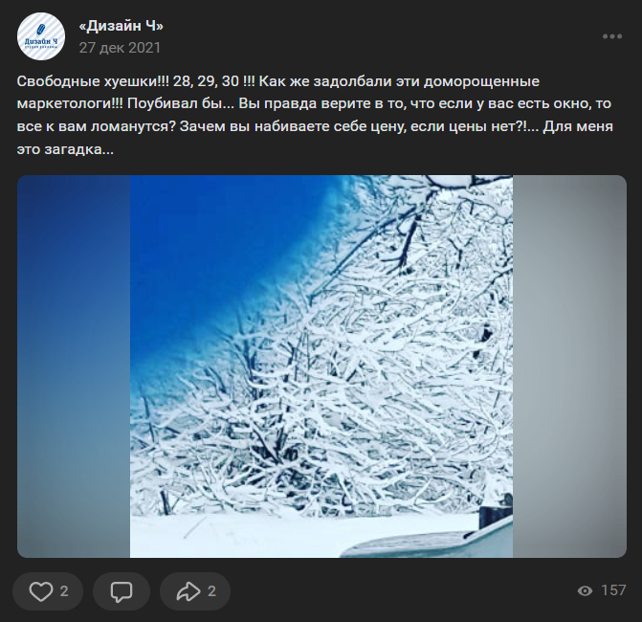
Task: Click the text line starting «все к вам ломанутся»
Action: (315, 126)
